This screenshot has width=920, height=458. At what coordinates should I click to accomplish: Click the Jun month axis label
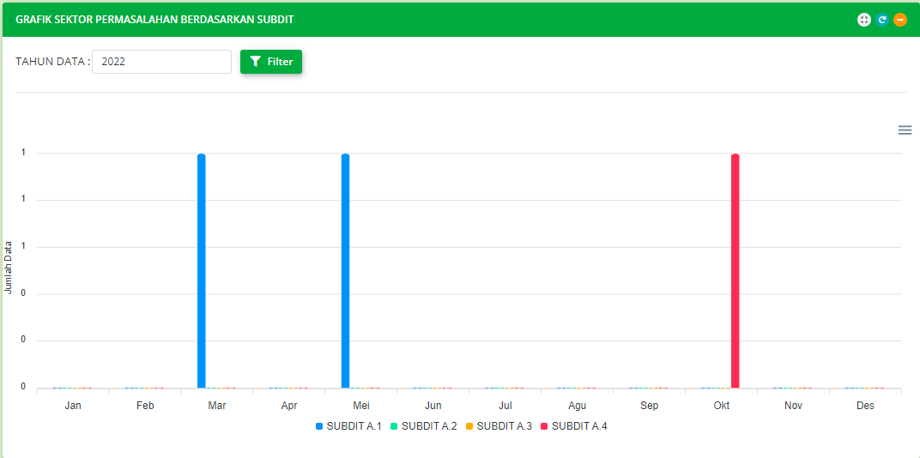pos(433,406)
